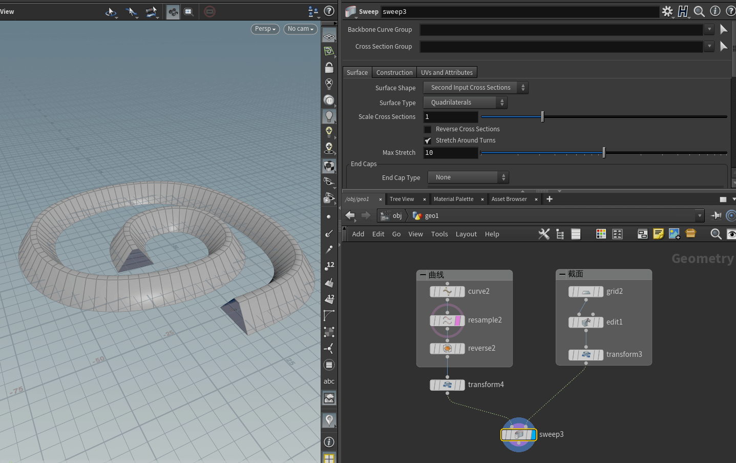Viewport: 736px width, 463px height.
Task: Click the lock icon in viewport sidebar
Action: click(x=329, y=67)
